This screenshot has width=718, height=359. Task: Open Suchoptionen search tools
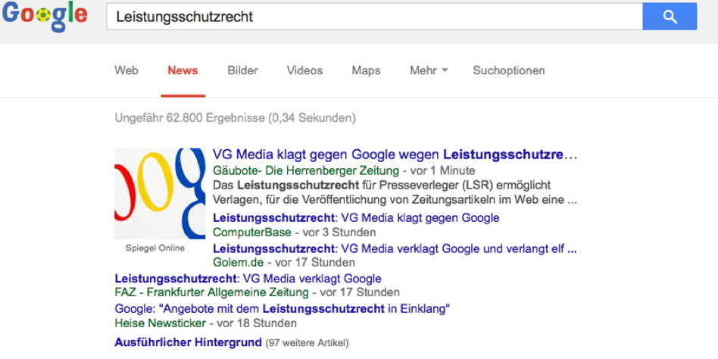tap(508, 70)
